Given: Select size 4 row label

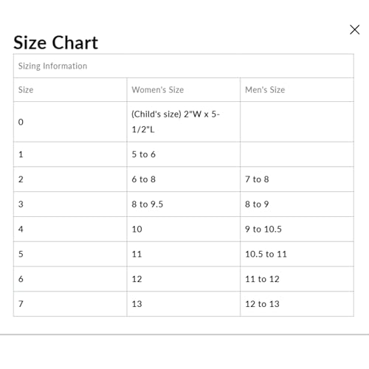Looking at the screenshot, I should click(x=70, y=230).
